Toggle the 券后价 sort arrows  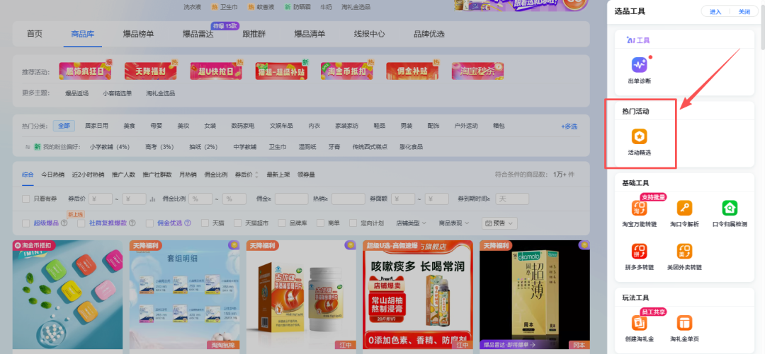coord(256,175)
